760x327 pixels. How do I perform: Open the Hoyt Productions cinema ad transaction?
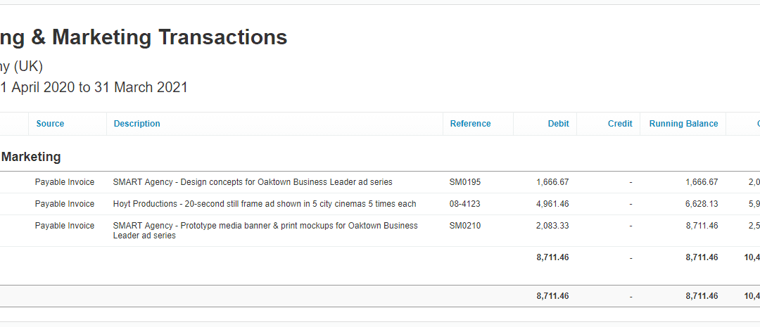pyautogui.click(x=264, y=204)
